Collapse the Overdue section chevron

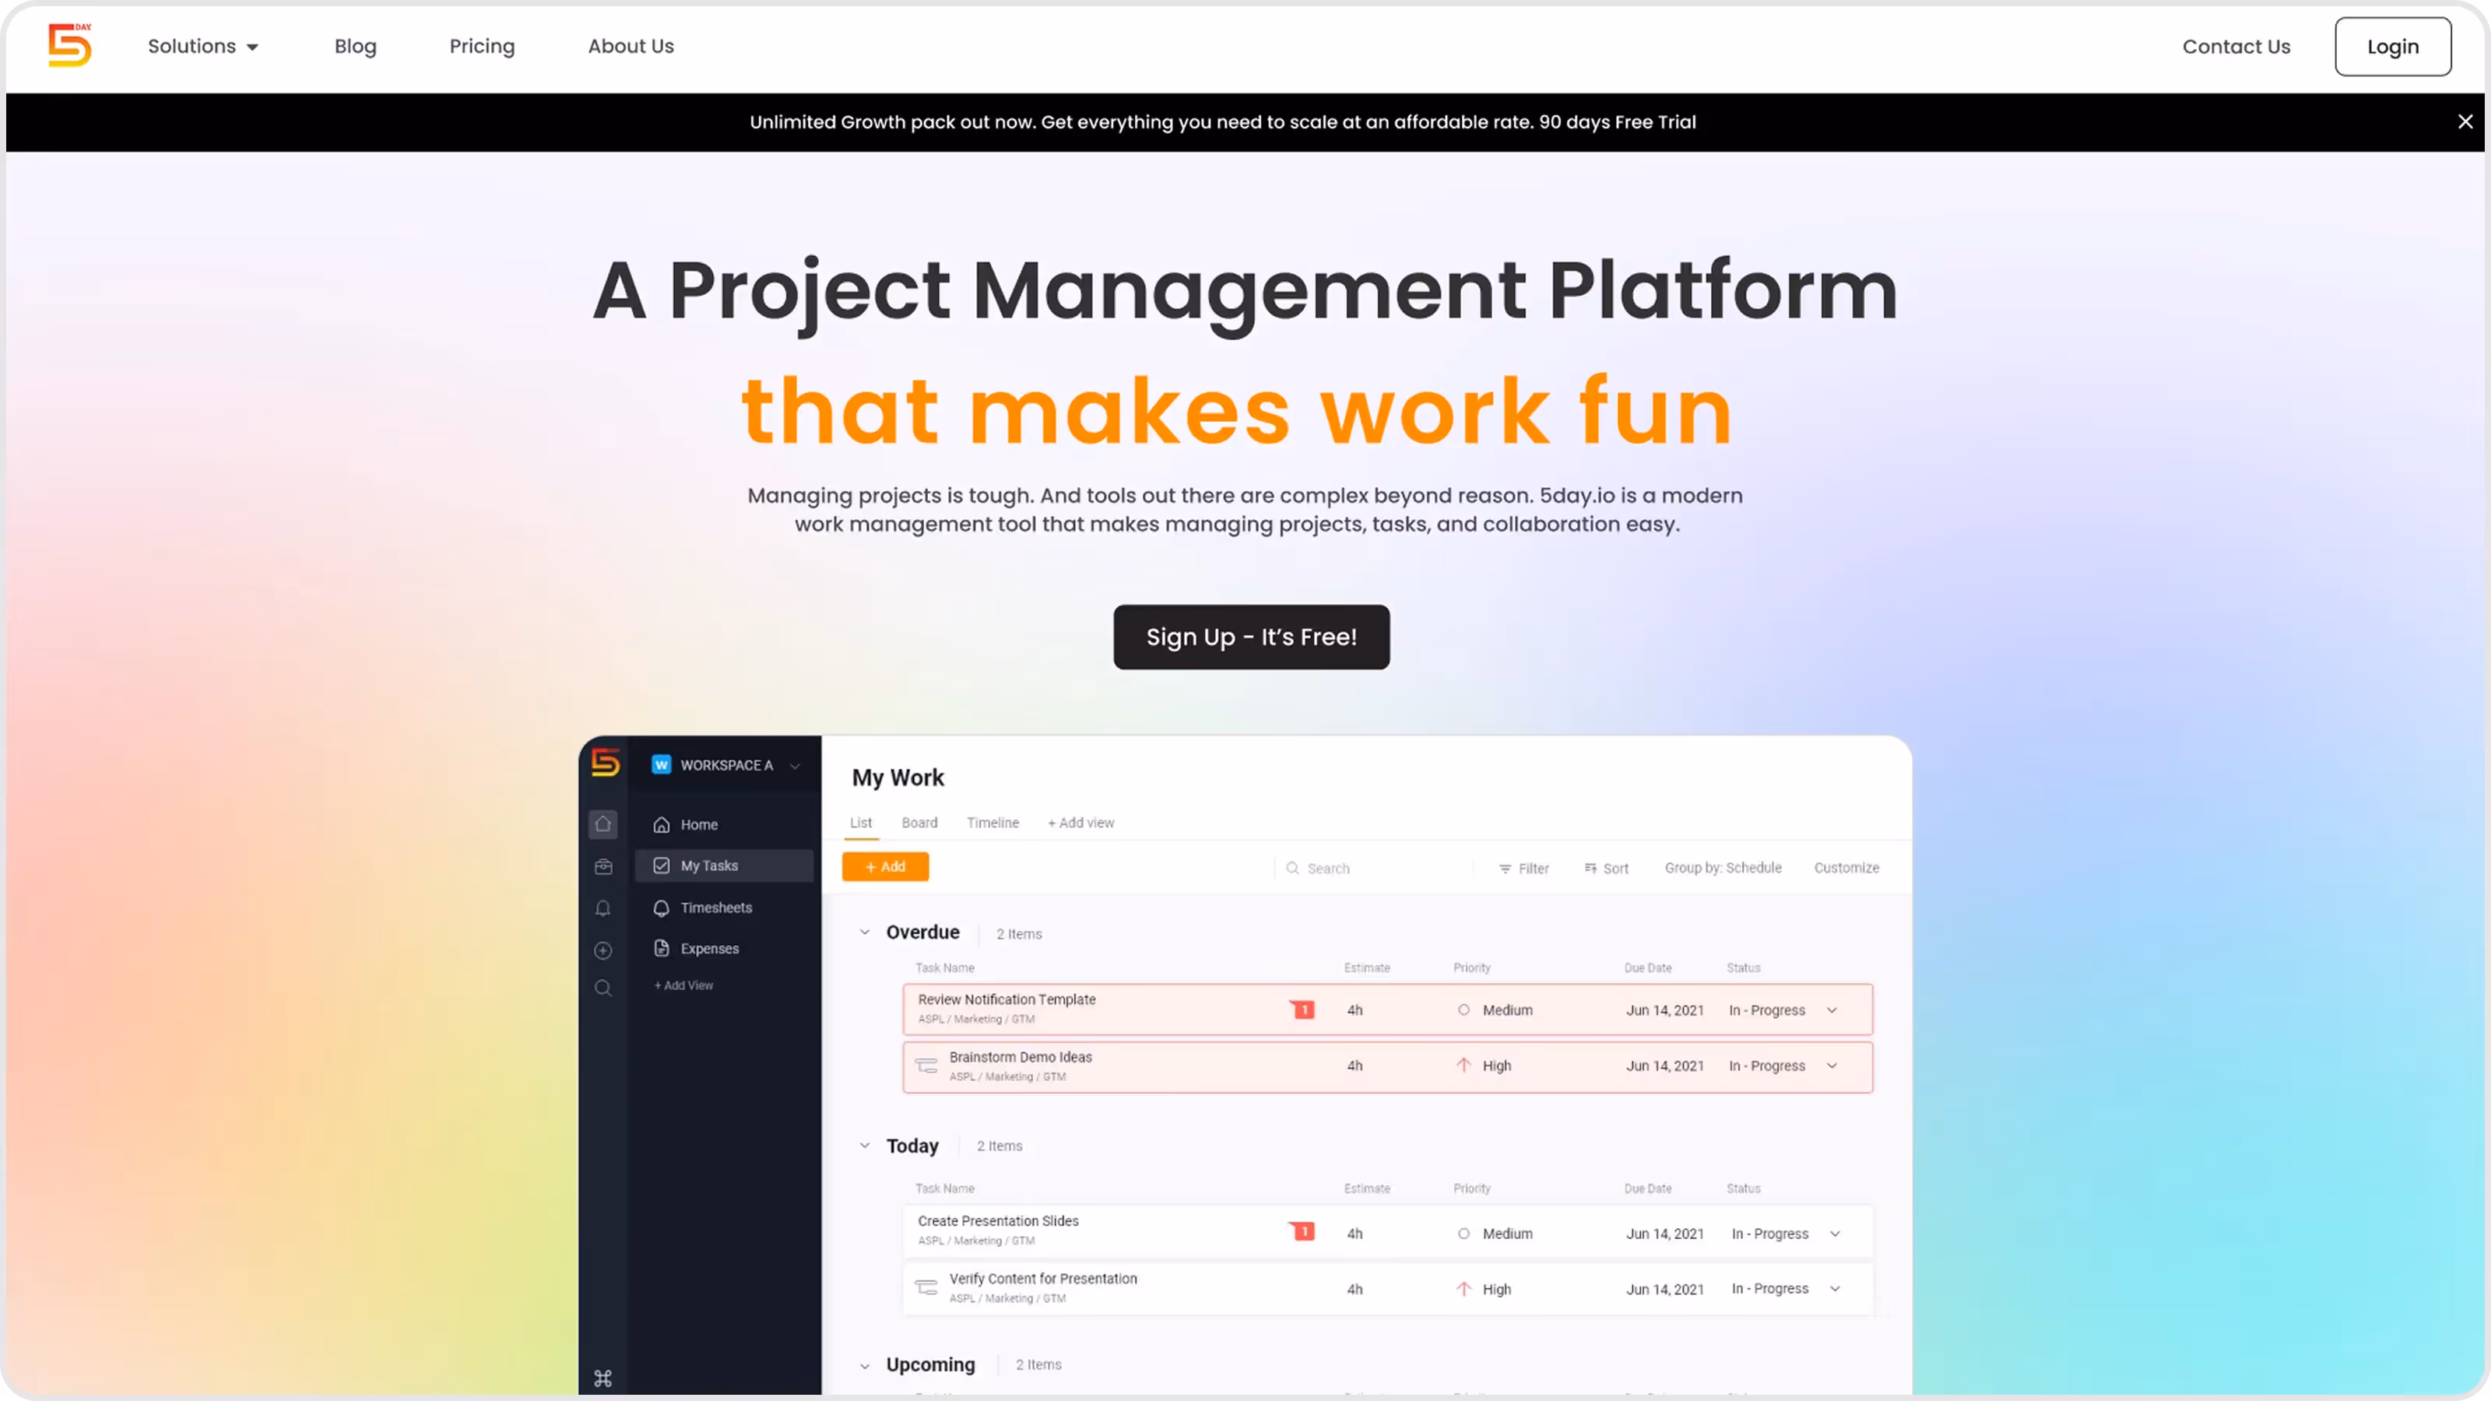tap(865, 932)
